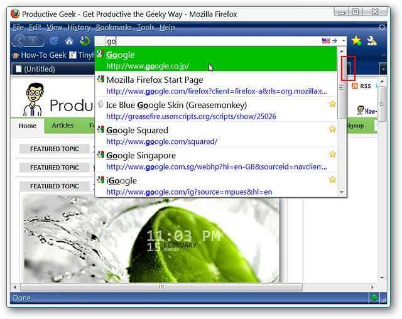Viewport: 402px width, 319px height.
Task: Click the Home toolbar icon
Action: (x=69, y=41)
